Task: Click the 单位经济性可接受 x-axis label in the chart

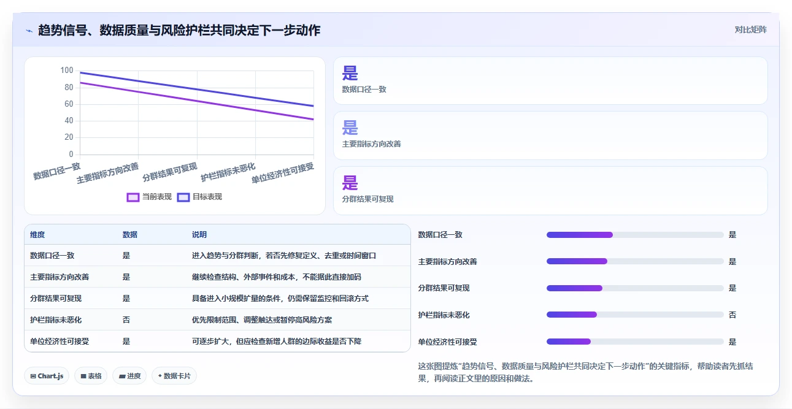Action: [283, 174]
